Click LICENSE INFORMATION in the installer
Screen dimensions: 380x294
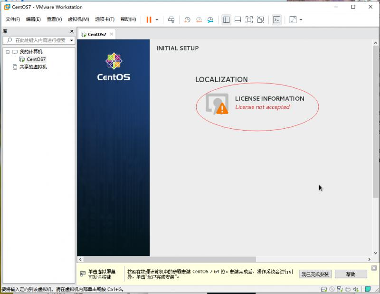[x=270, y=99]
